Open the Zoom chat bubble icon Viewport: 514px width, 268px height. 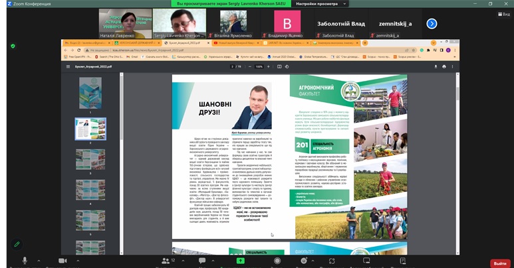202,261
